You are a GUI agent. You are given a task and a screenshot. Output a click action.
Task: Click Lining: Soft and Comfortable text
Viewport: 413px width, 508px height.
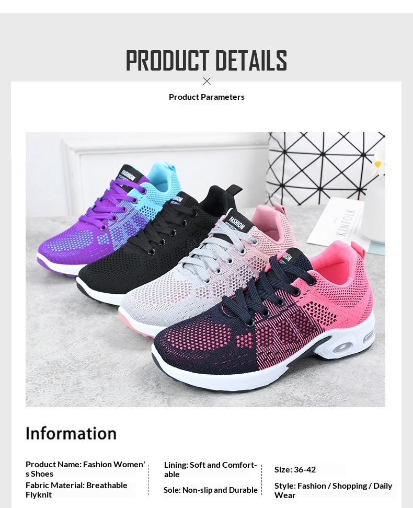[x=210, y=469]
